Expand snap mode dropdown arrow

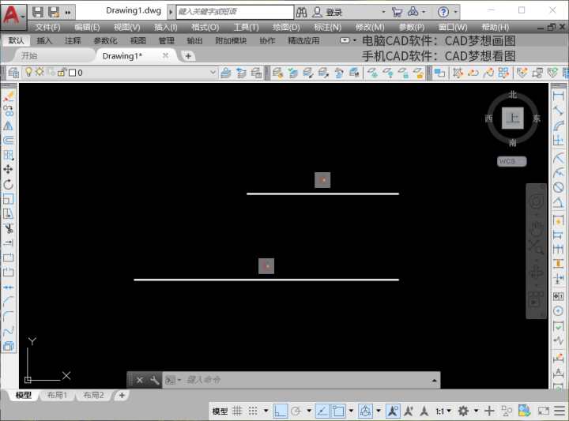266,411
